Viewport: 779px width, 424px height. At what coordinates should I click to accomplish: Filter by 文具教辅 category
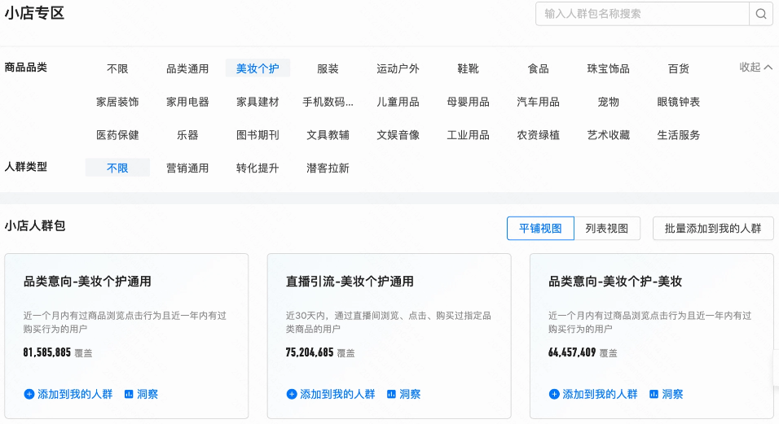(328, 135)
